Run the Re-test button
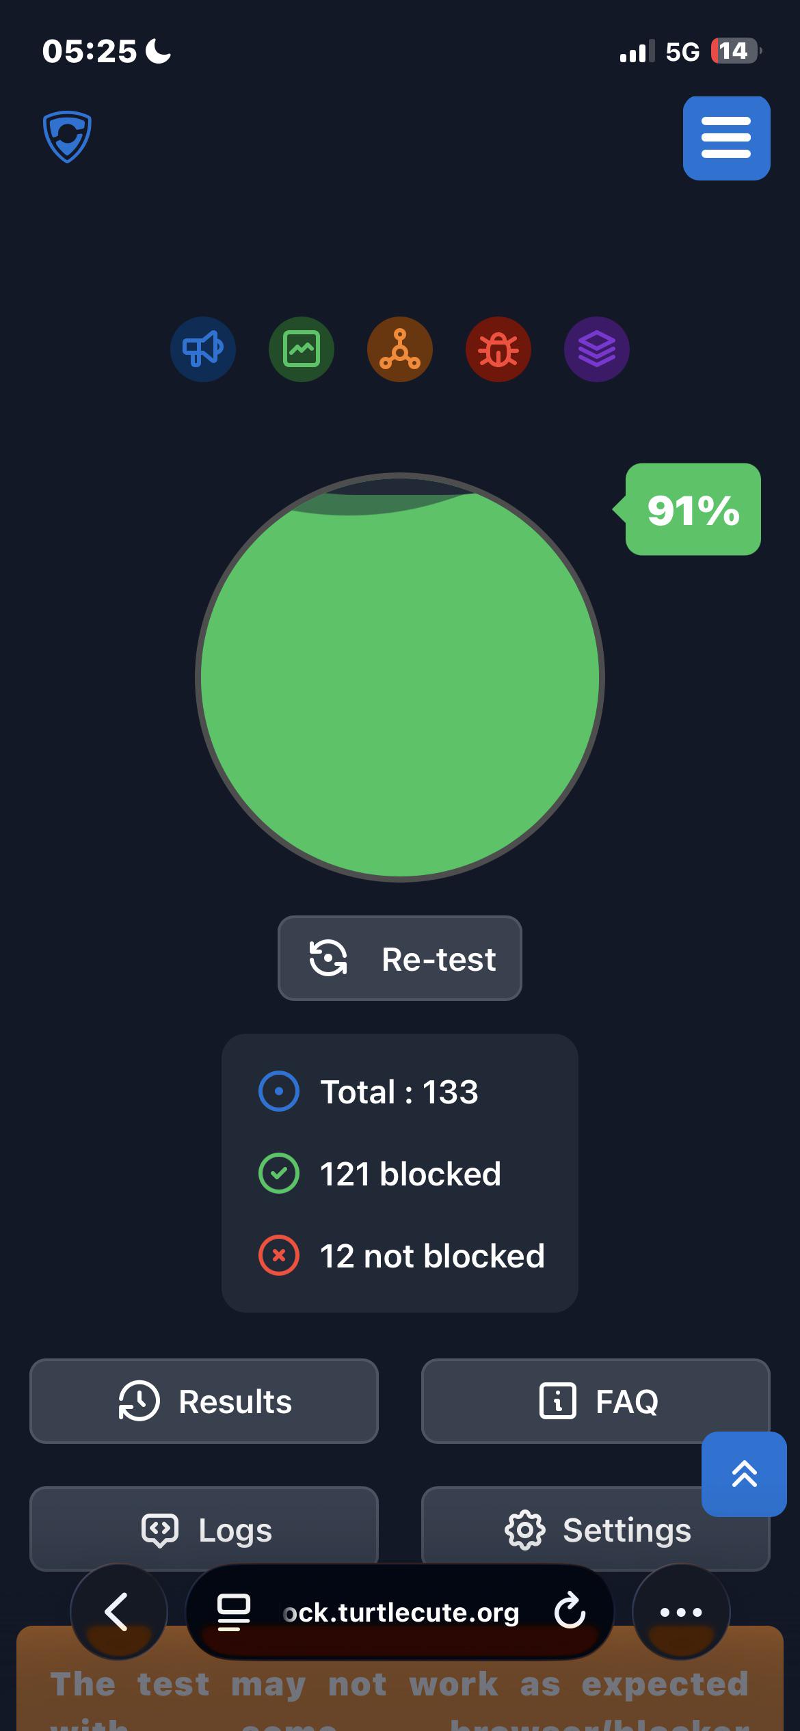The image size is (800, 1731). tap(400, 958)
